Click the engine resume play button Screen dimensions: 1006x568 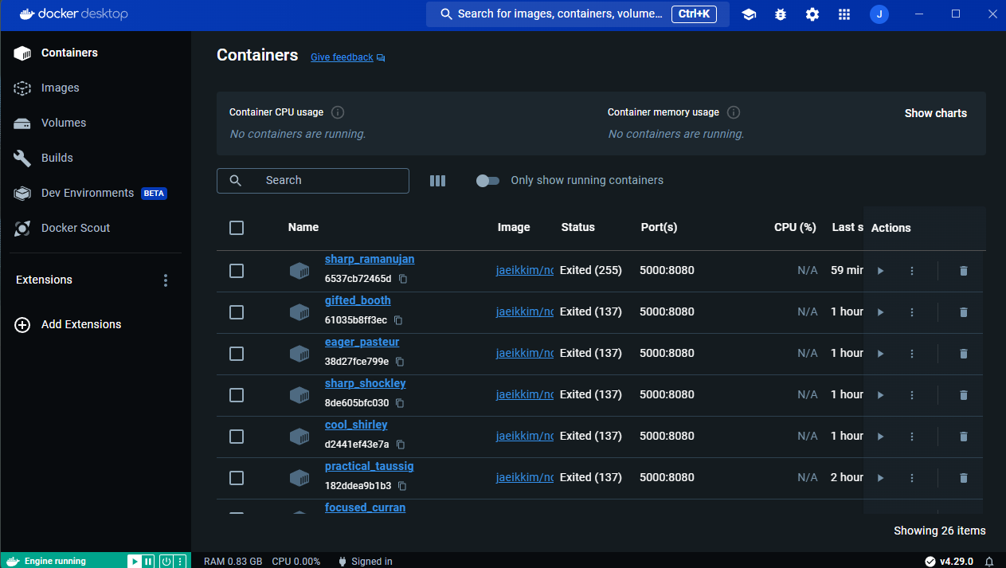[x=135, y=561]
